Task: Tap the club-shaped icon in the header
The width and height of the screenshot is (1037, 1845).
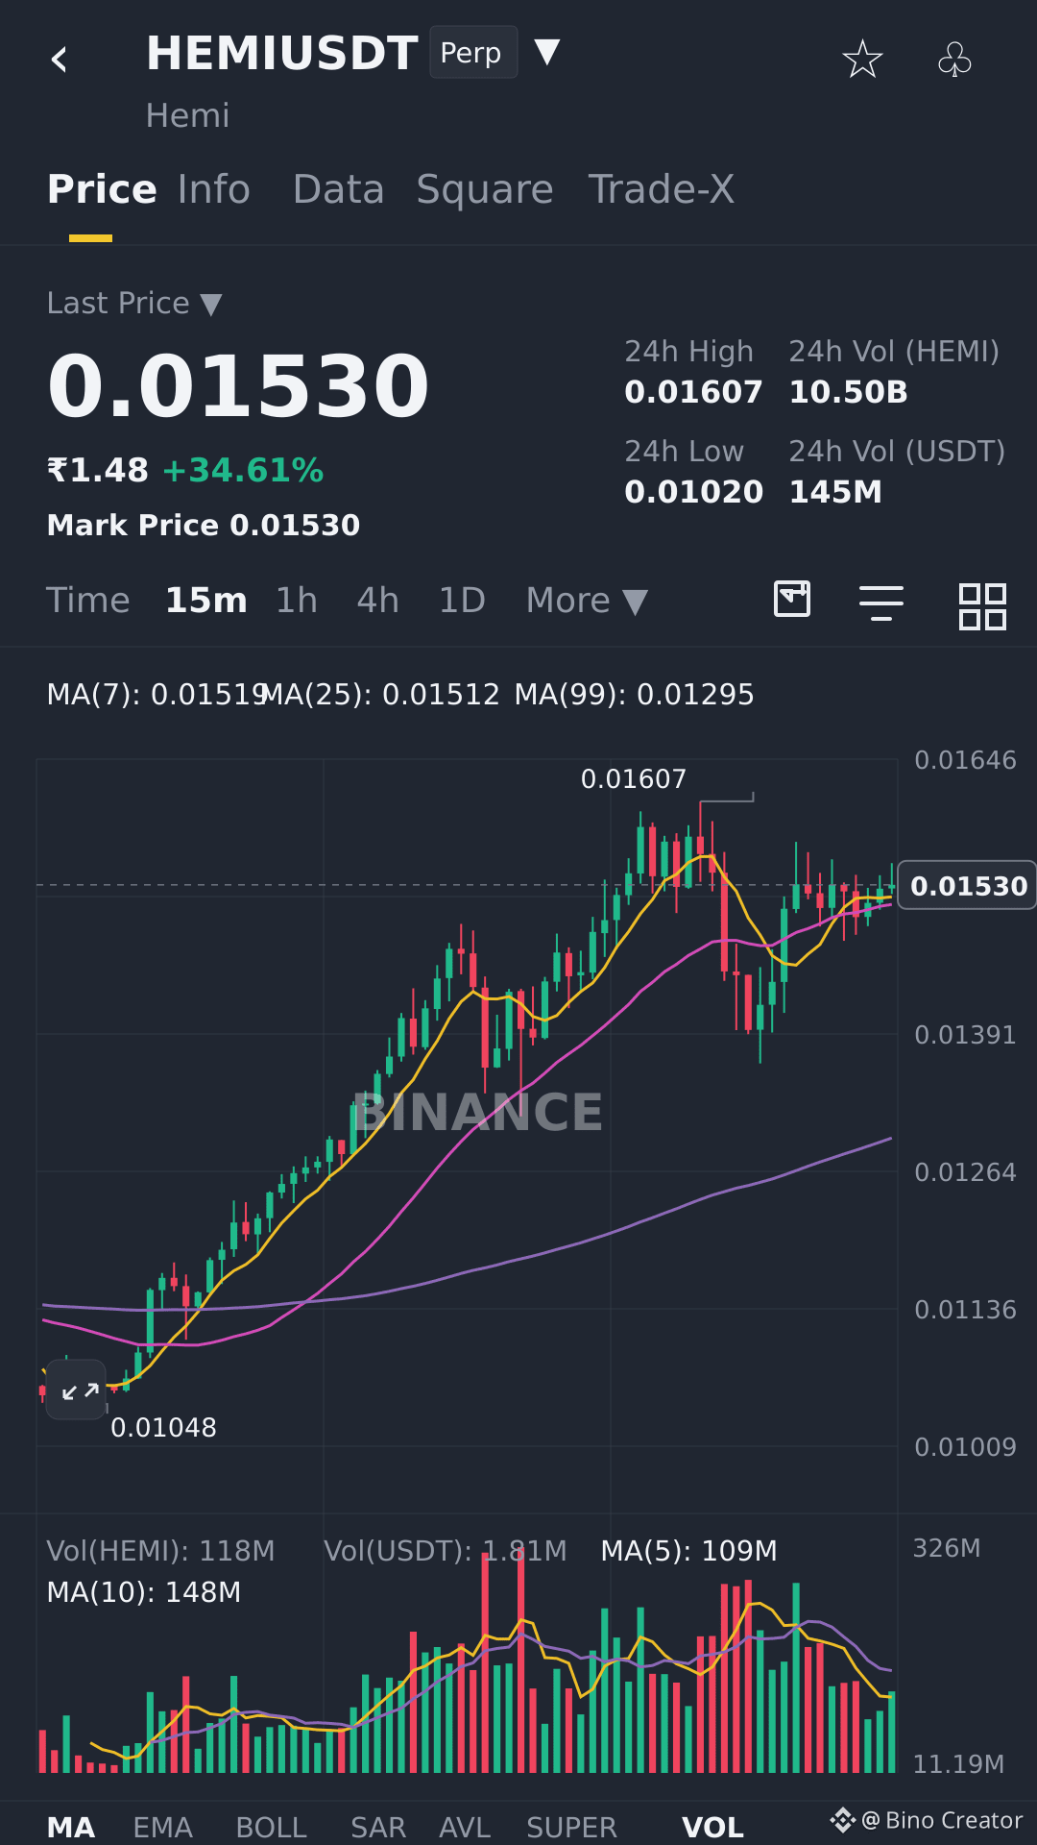Action: 954,60
